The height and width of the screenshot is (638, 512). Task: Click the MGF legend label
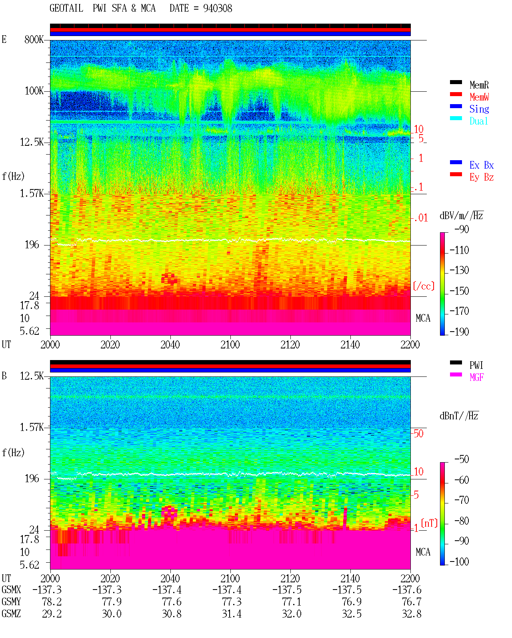pyautogui.click(x=476, y=377)
